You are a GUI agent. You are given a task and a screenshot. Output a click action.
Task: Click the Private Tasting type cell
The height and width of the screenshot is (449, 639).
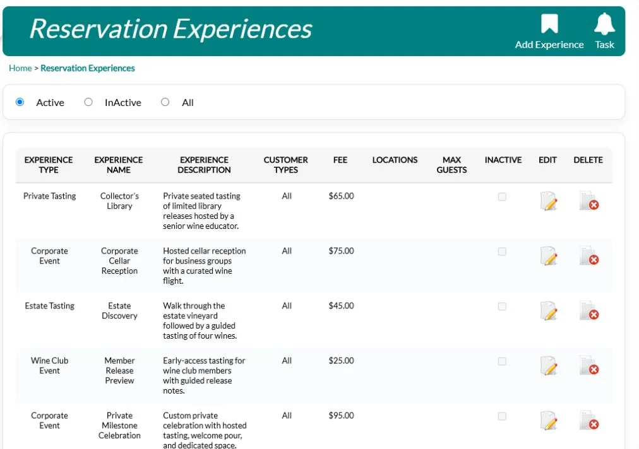coord(49,196)
